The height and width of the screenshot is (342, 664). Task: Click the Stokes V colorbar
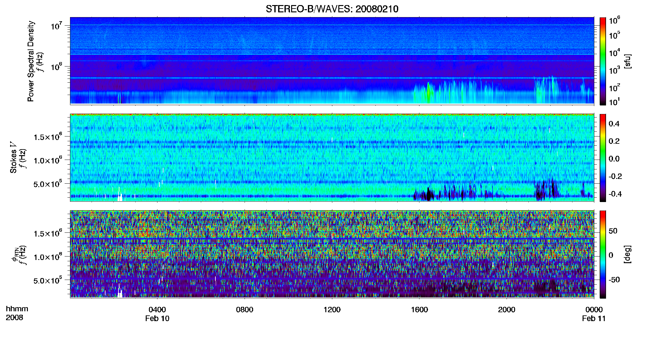pyautogui.click(x=603, y=158)
